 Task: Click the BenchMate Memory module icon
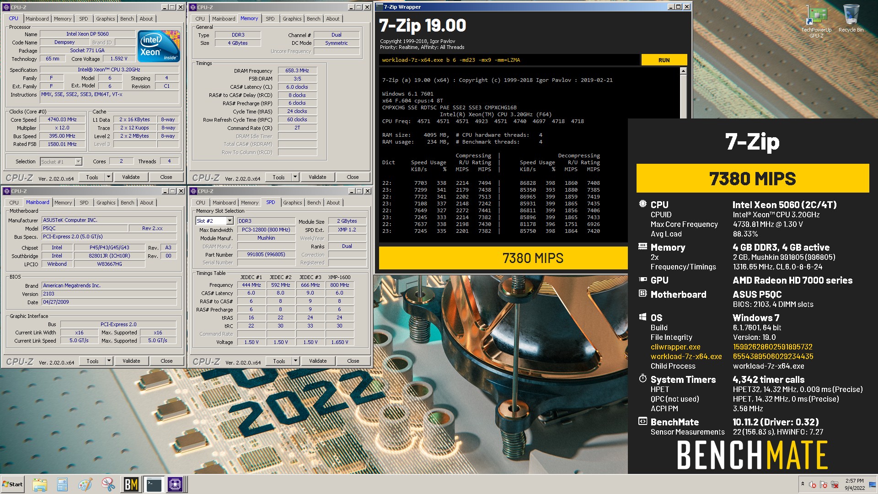642,247
